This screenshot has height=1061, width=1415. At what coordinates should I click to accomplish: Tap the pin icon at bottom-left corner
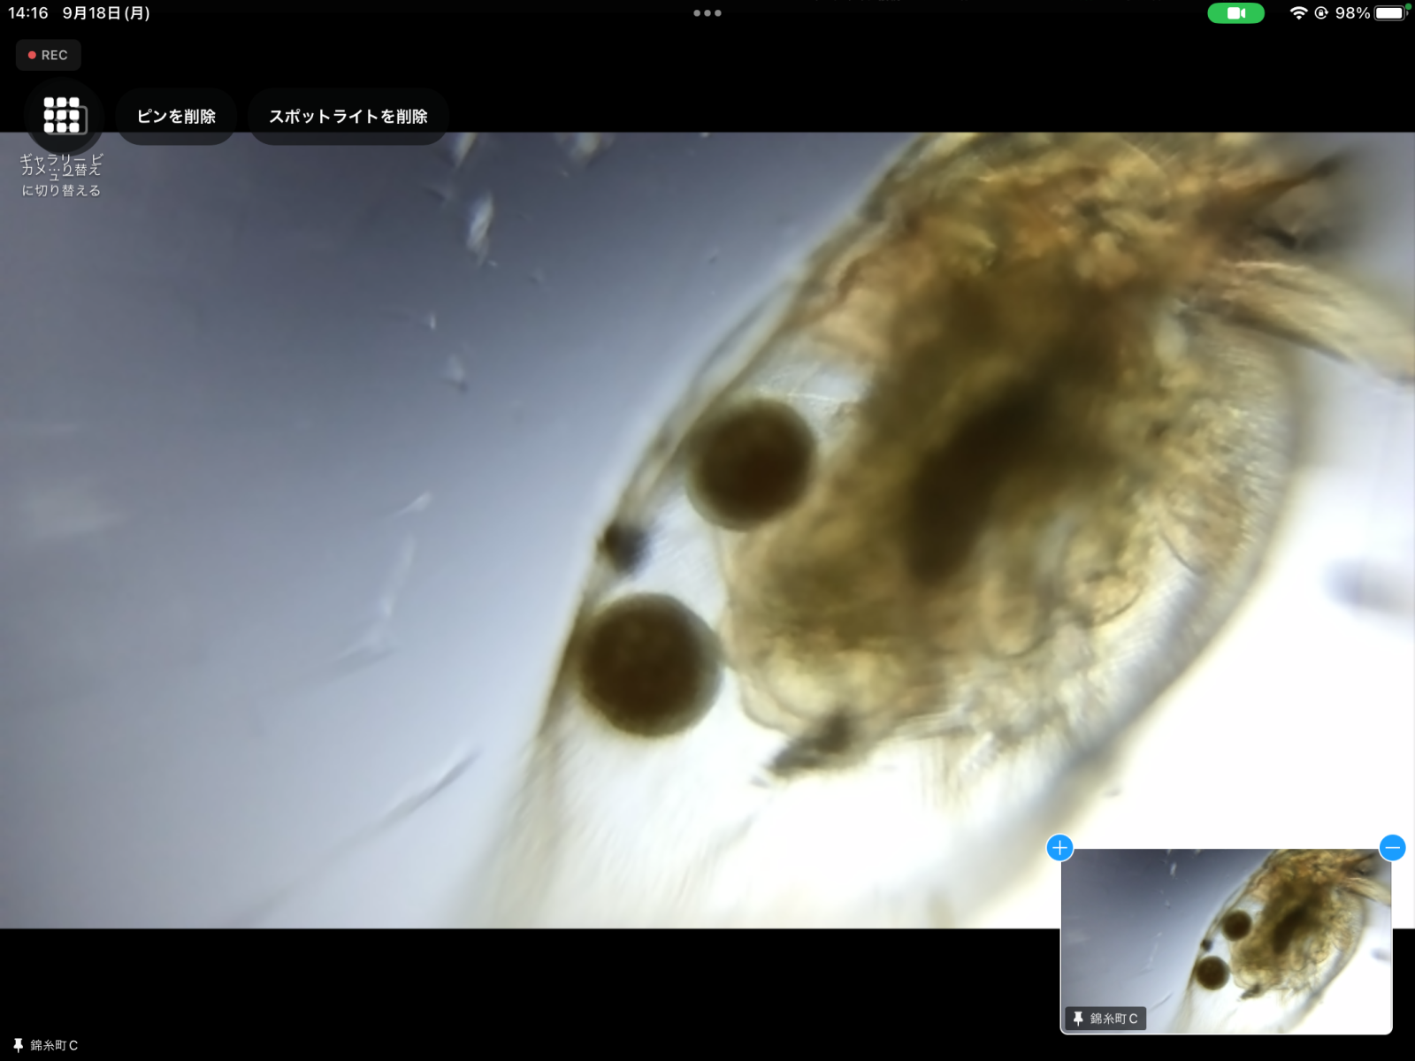[18, 1045]
